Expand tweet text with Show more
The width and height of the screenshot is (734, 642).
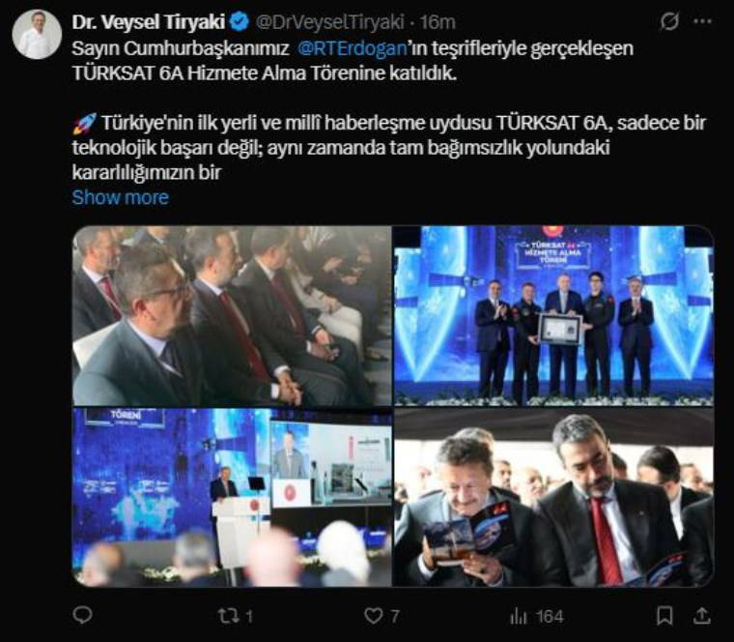[x=121, y=197]
